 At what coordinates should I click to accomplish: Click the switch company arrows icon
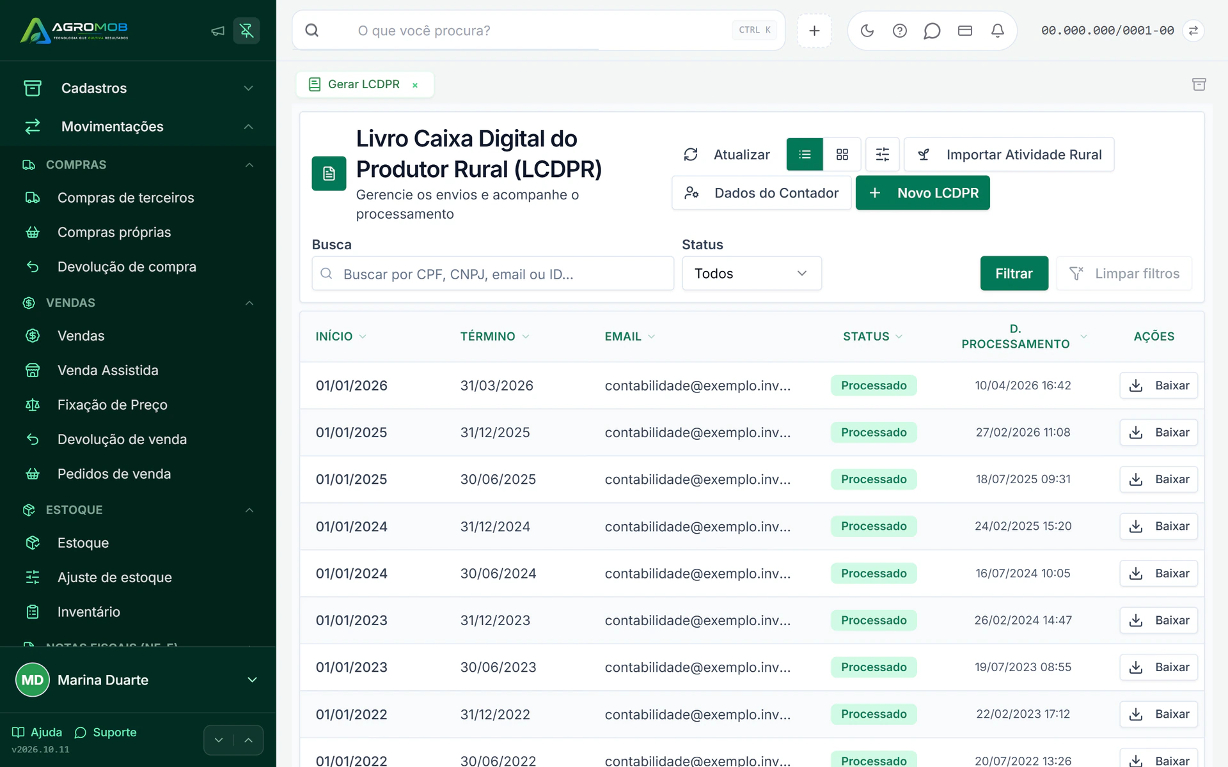coord(1193,31)
